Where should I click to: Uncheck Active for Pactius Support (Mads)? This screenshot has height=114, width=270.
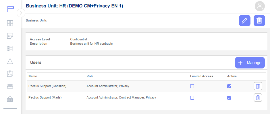[229, 98]
